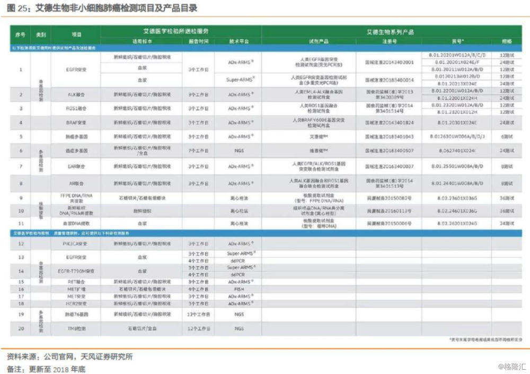Select the '报告时间' column header
Image resolution: width=530 pixels, height=374 pixels.
[x=198, y=41]
